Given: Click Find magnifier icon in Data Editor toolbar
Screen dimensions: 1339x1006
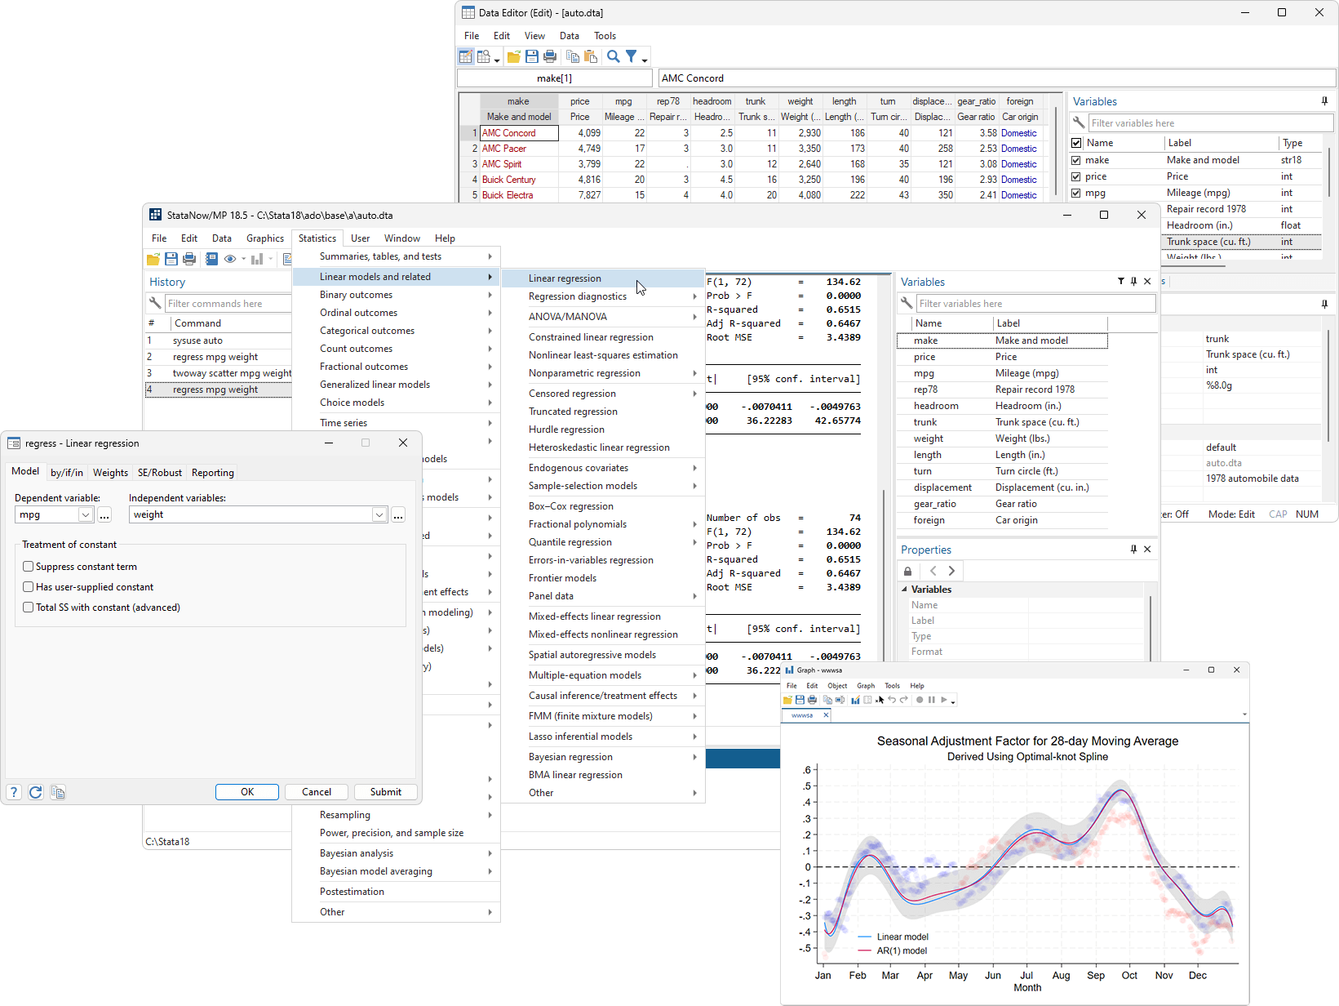Looking at the screenshot, I should click(x=614, y=56).
